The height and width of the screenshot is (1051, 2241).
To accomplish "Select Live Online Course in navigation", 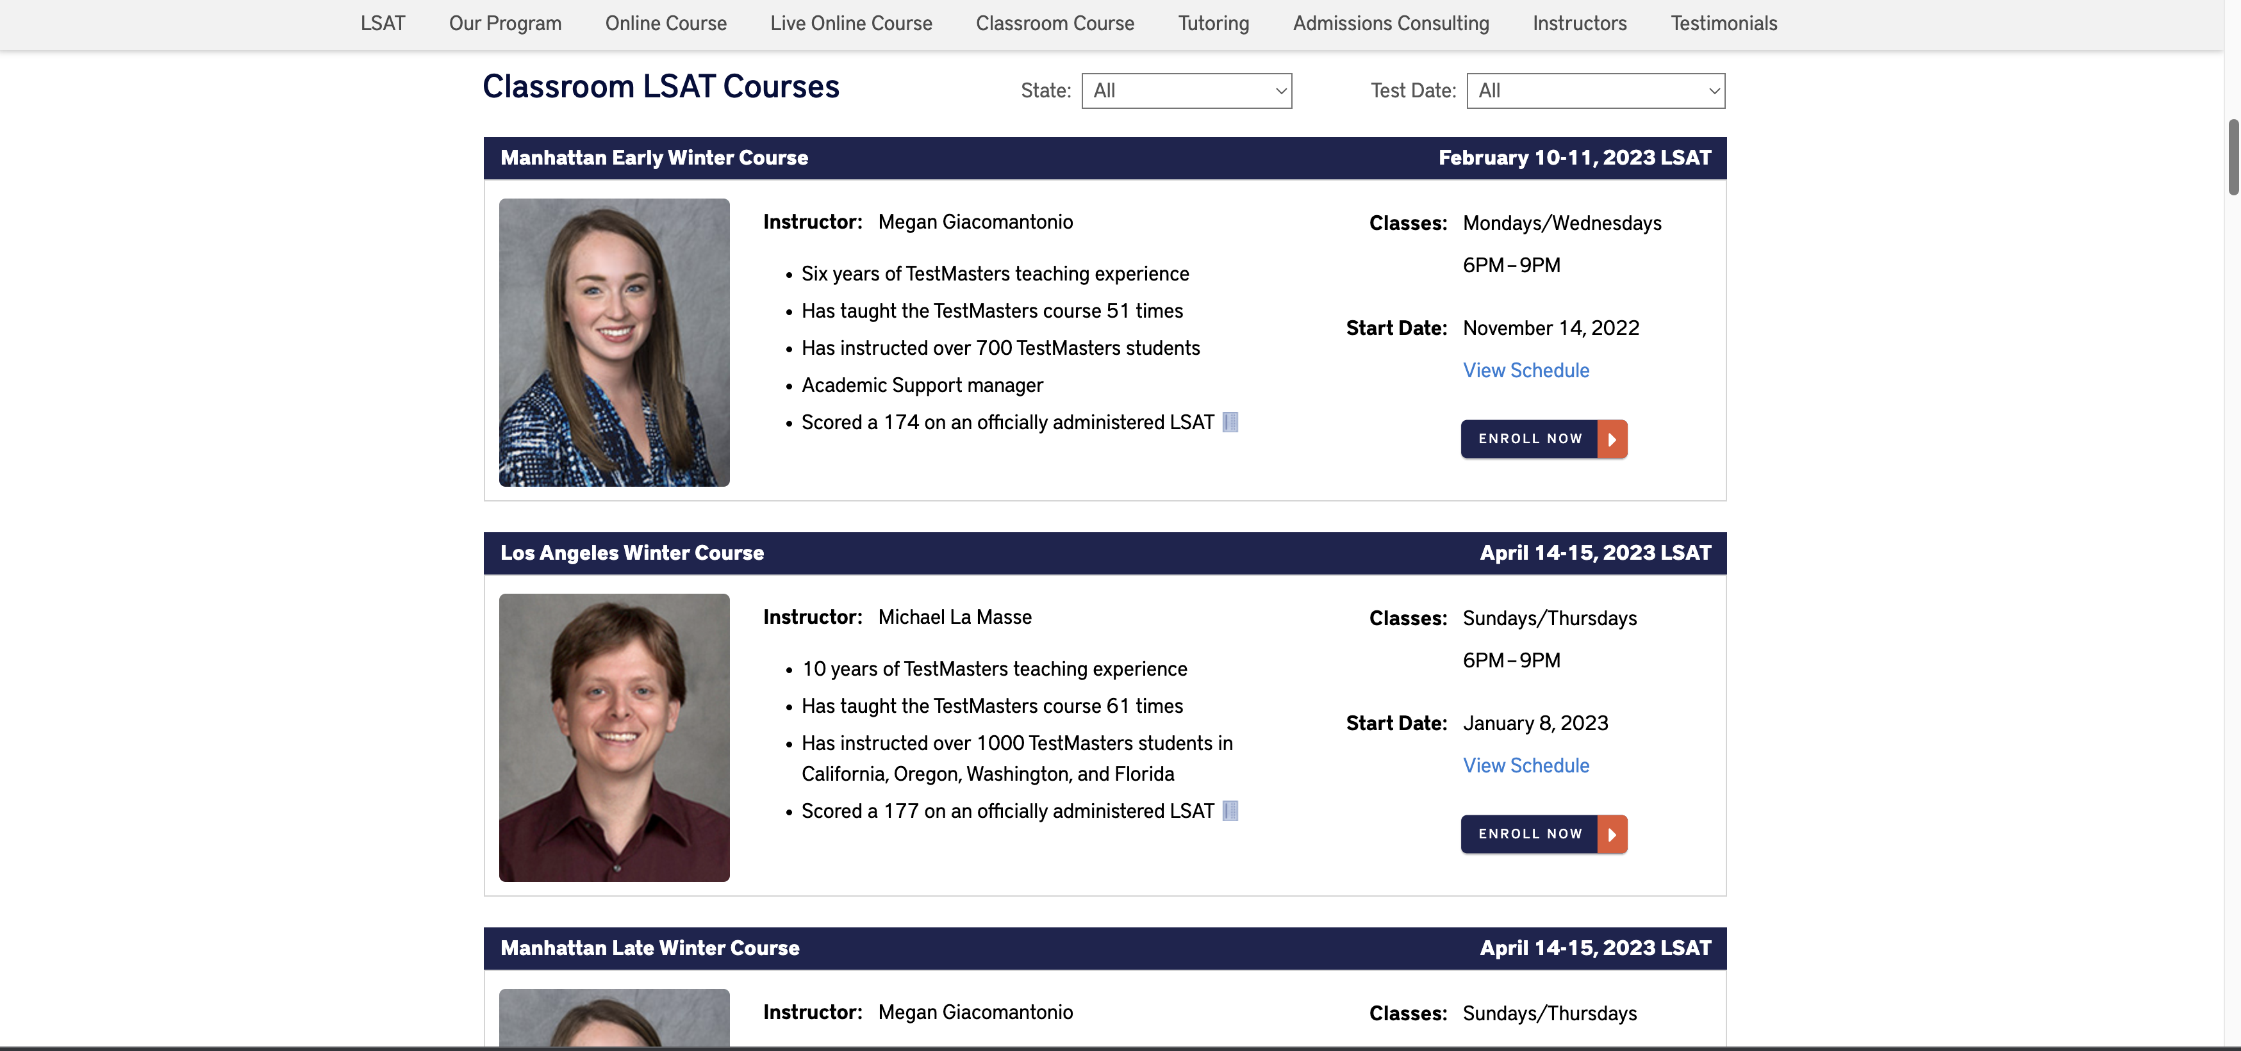I will click(x=851, y=24).
